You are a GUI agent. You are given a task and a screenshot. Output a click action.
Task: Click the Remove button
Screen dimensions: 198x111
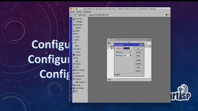(x=138, y=71)
